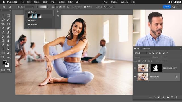Select the Frame tool

pyautogui.click(x=8, y=24)
